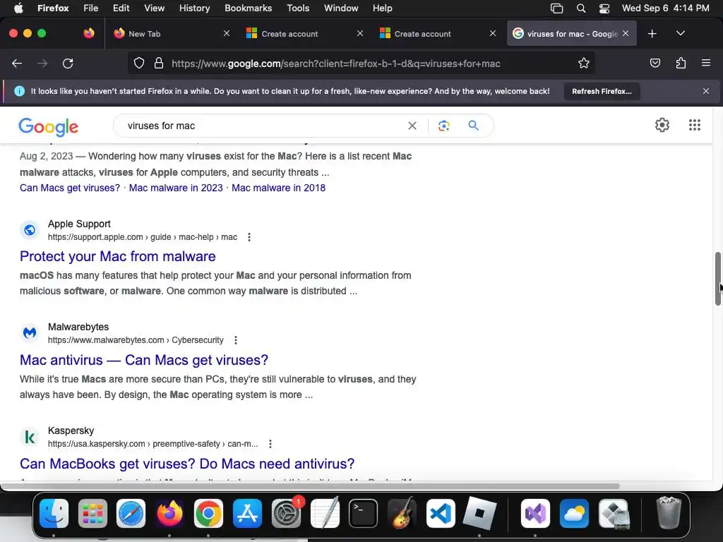723x542 pixels.
Task: Click the horizontal page scrollbar
Action: pyautogui.click(x=310, y=486)
